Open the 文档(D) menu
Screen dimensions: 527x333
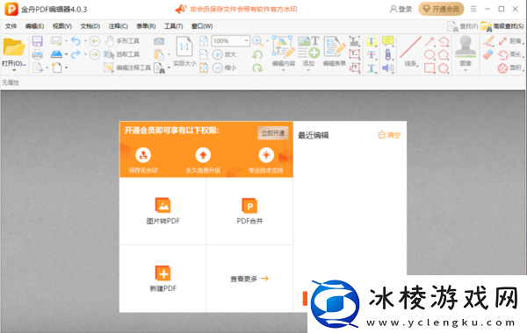point(90,26)
